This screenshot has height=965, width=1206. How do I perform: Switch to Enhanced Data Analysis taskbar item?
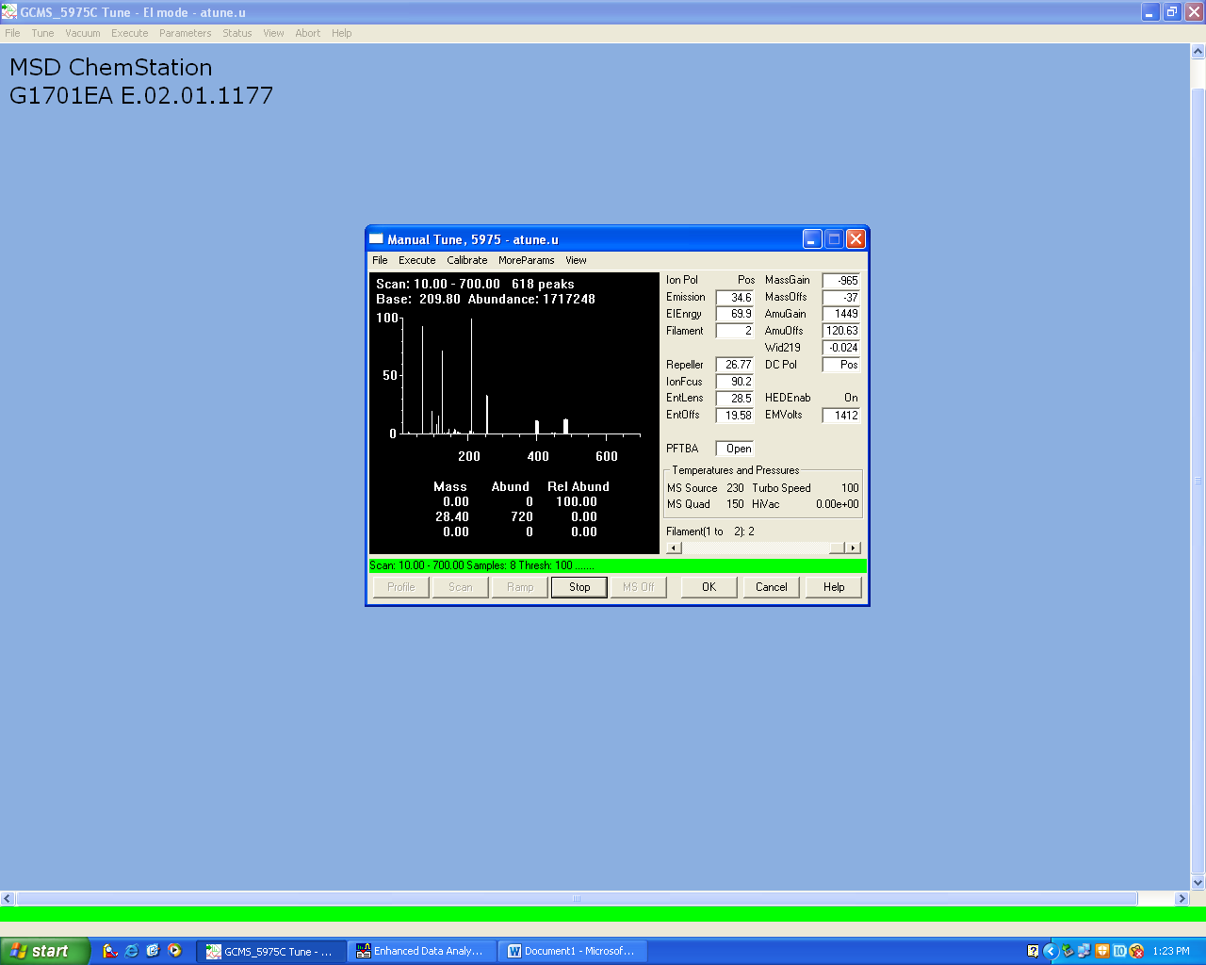tap(421, 951)
